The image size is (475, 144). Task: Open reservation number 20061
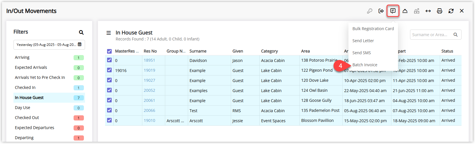click(x=149, y=100)
